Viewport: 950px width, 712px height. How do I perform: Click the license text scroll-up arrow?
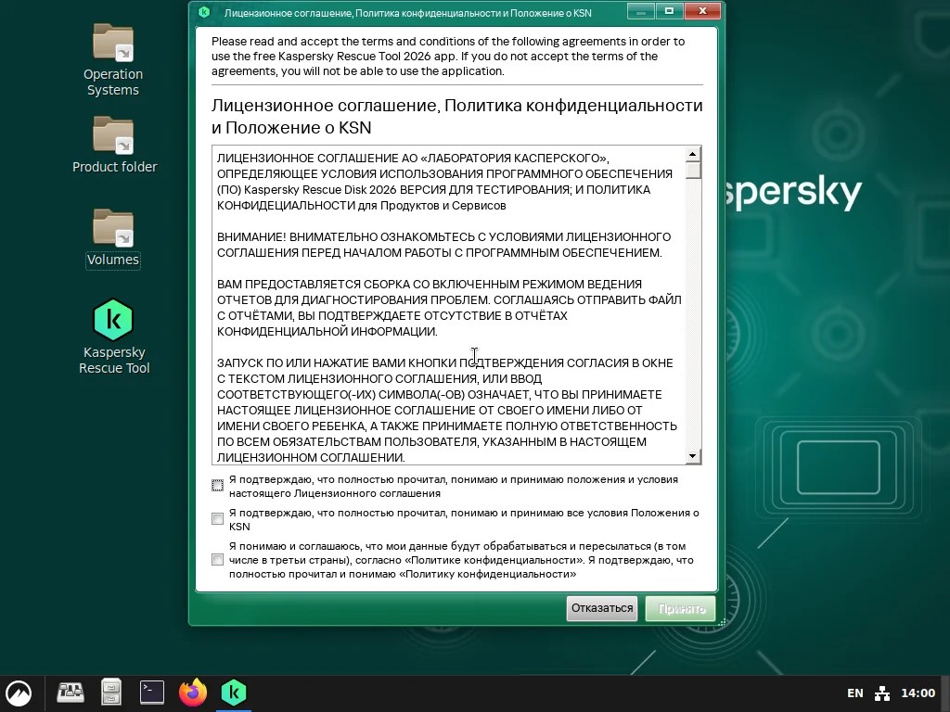point(692,154)
